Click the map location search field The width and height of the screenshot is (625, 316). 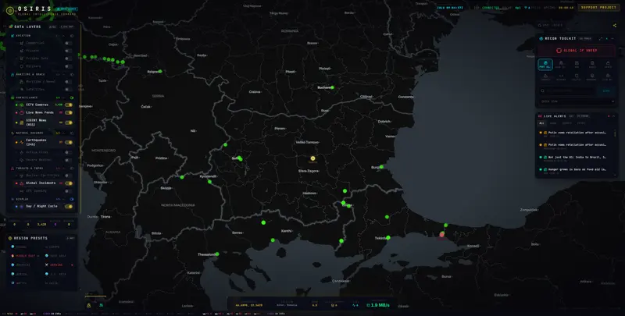[573, 26]
